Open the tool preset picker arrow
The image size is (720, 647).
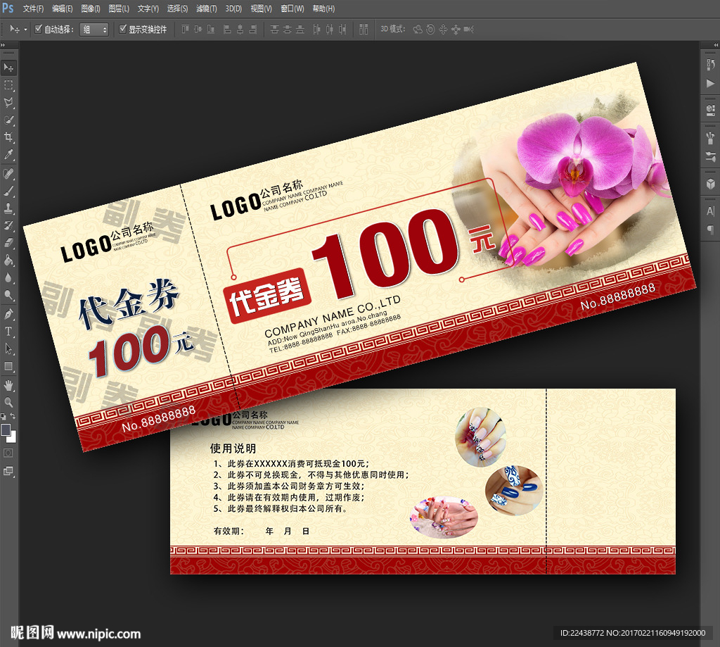point(25,30)
